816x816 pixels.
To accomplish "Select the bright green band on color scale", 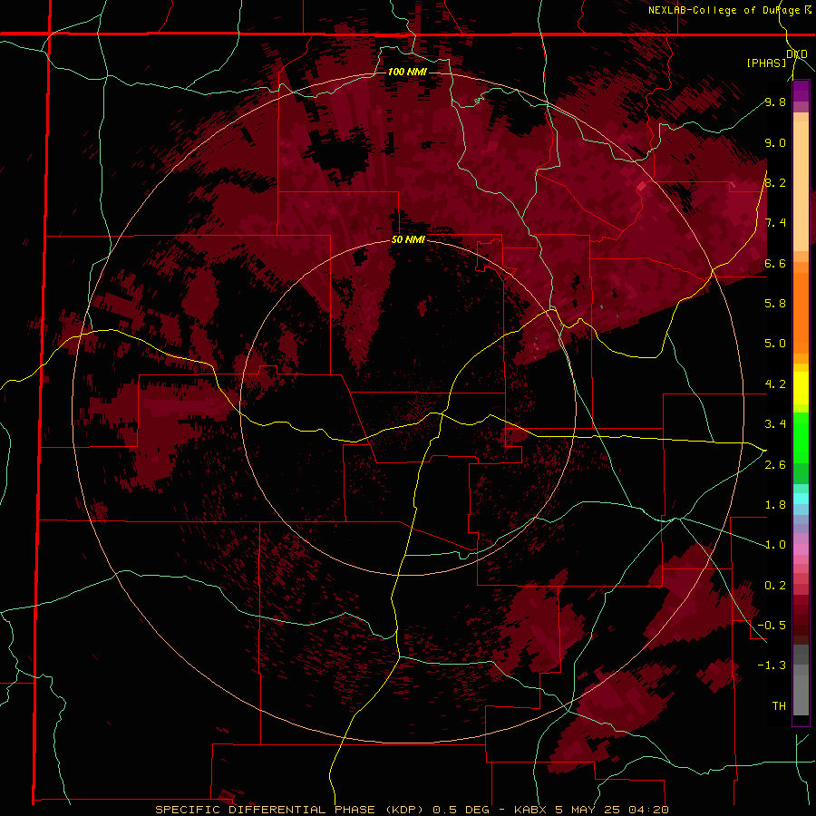I will pyautogui.click(x=801, y=437).
